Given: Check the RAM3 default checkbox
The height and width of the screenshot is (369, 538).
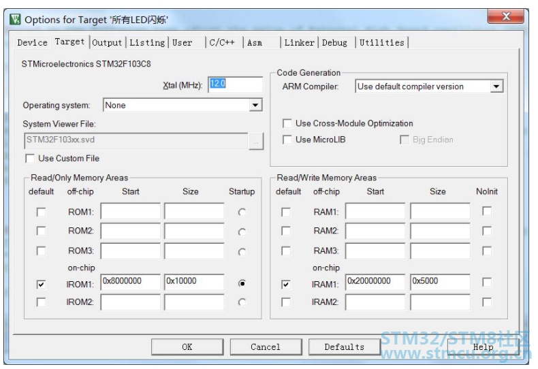Looking at the screenshot, I should pyautogui.click(x=286, y=251).
